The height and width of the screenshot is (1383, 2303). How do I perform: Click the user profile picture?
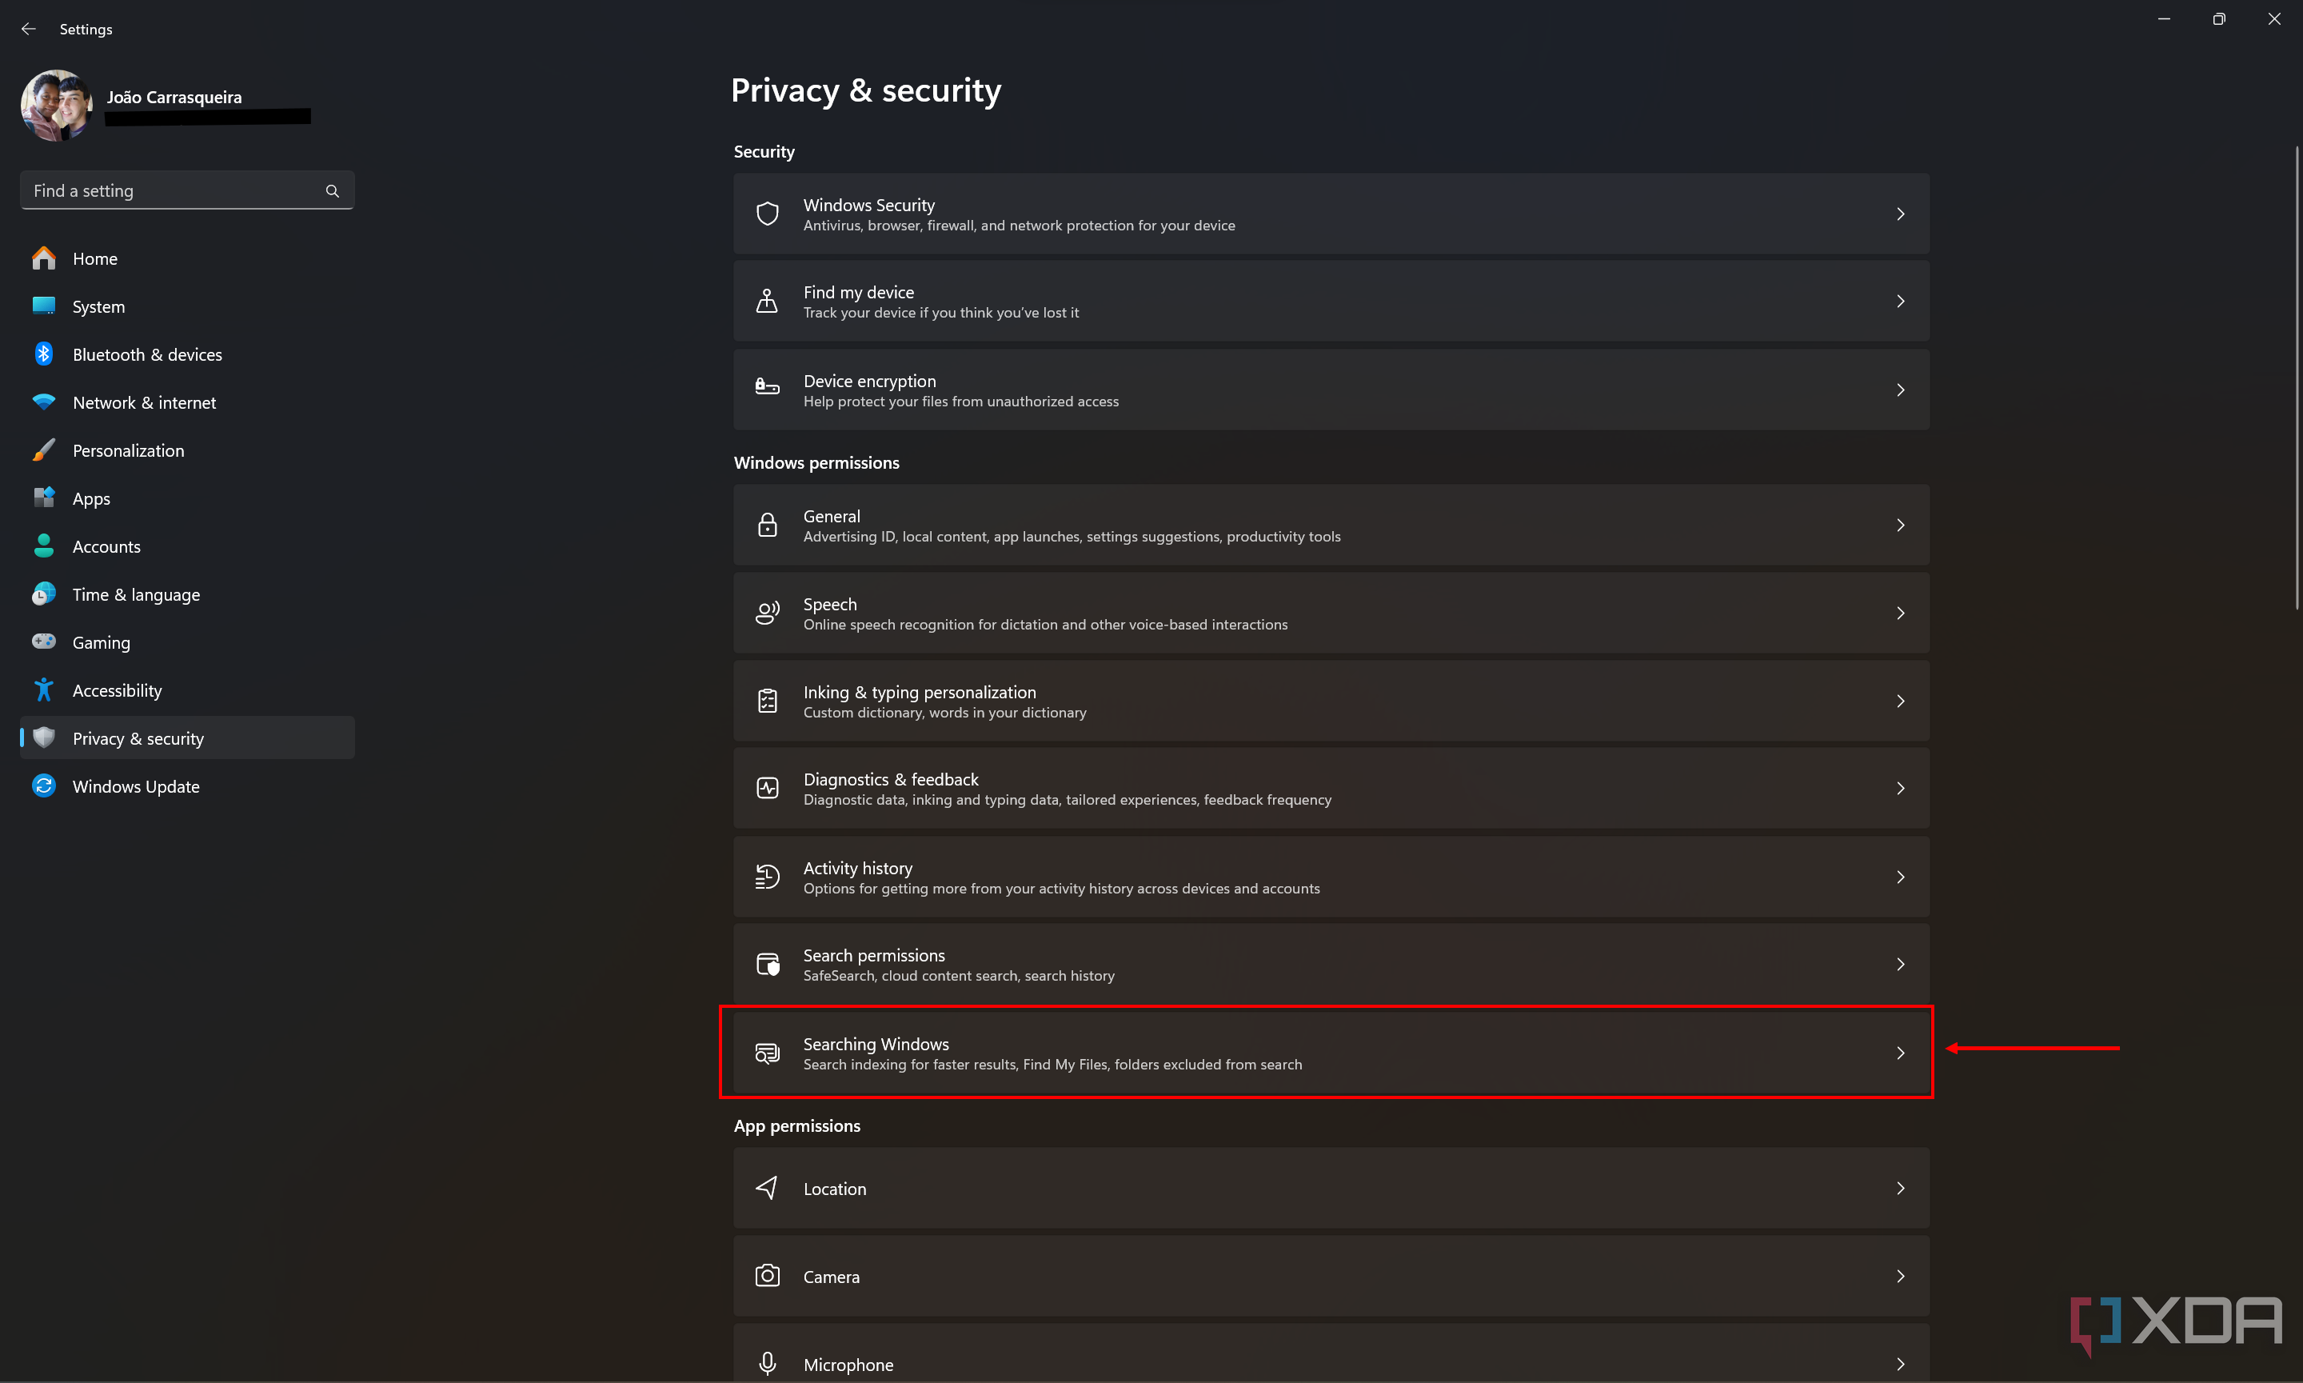pos(56,106)
